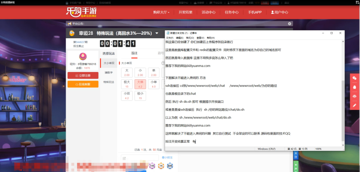Click the 平台公告 megaphone icon

69,23
